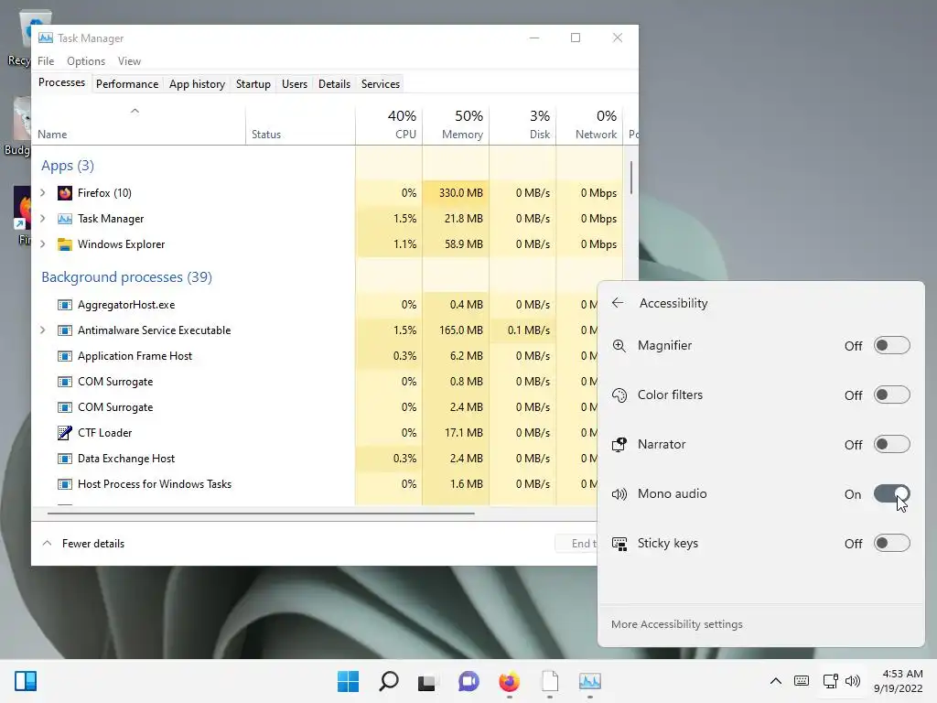This screenshot has height=703, width=937.
Task: Click the Mono audio speaker icon
Action: tap(619, 493)
